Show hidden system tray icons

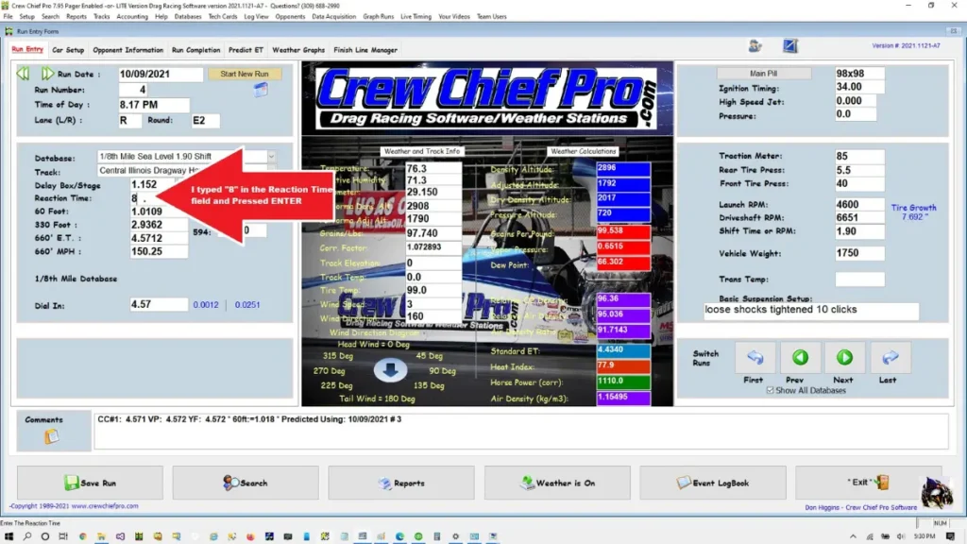pyautogui.click(x=853, y=536)
